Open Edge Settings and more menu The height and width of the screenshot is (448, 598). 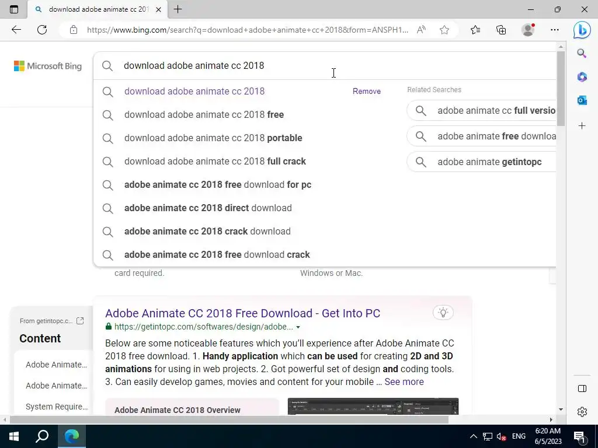pyautogui.click(x=555, y=30)
